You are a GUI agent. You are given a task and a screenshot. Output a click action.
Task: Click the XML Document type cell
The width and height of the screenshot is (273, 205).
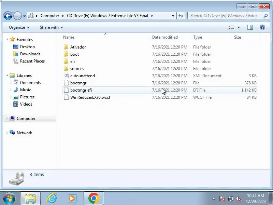click(207, 76)
